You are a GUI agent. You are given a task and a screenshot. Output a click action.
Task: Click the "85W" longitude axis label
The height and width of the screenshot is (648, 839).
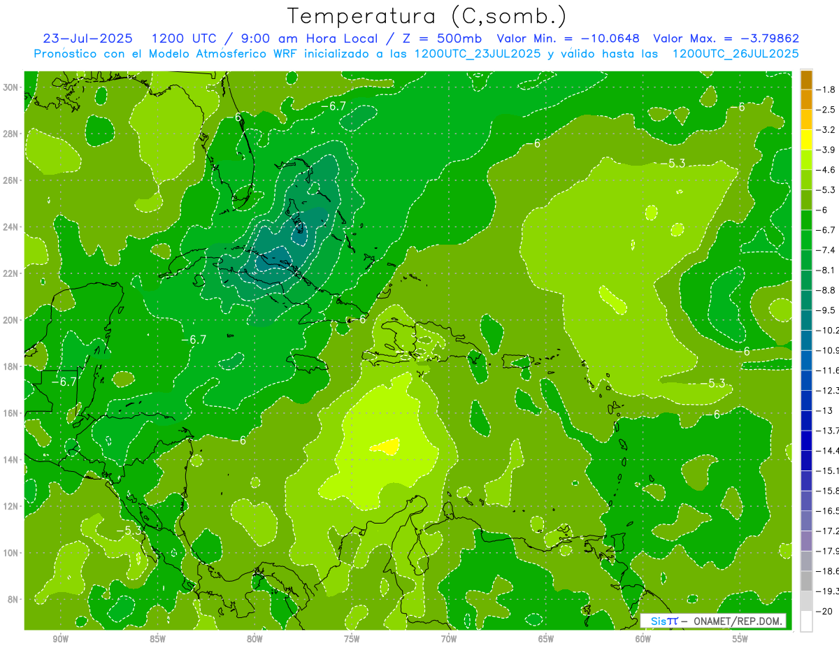(157, 639)
